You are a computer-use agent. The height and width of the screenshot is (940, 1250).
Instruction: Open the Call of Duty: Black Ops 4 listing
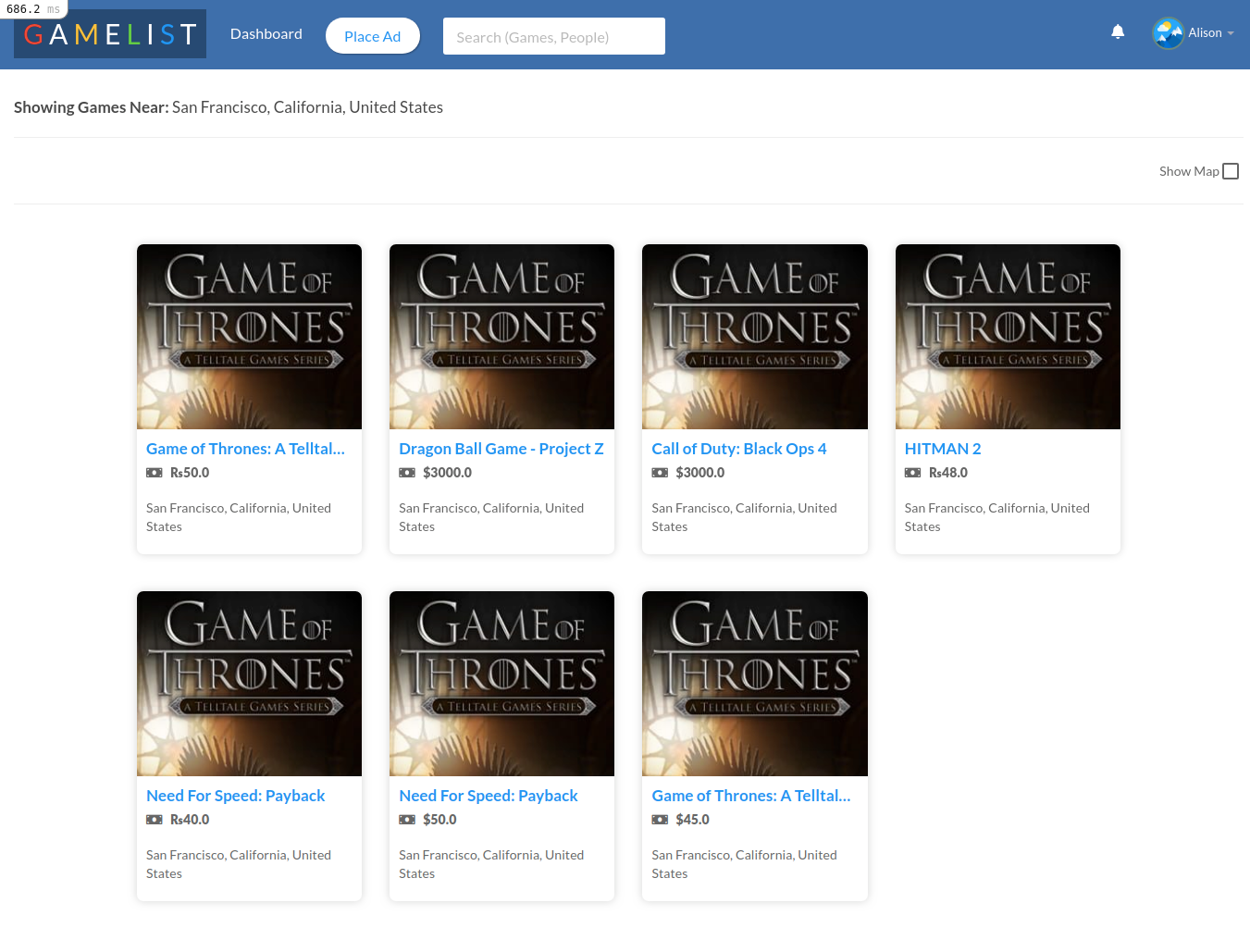739,449
